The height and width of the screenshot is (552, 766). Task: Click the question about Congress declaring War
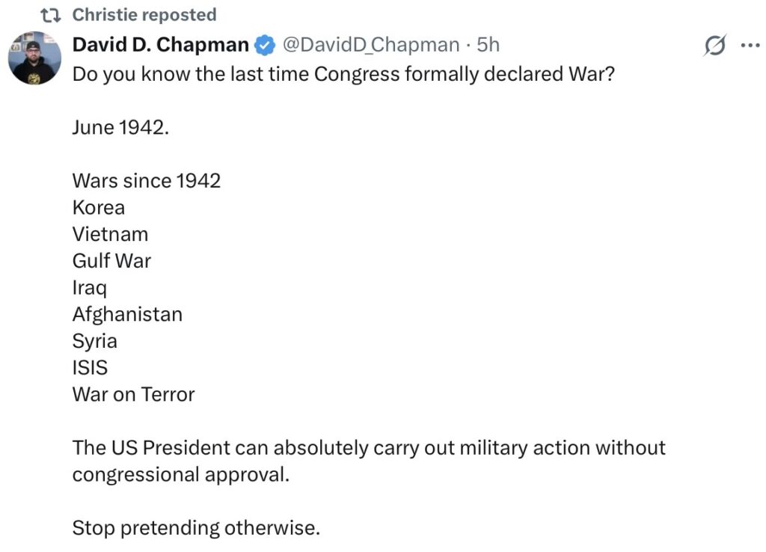(343, 75)
